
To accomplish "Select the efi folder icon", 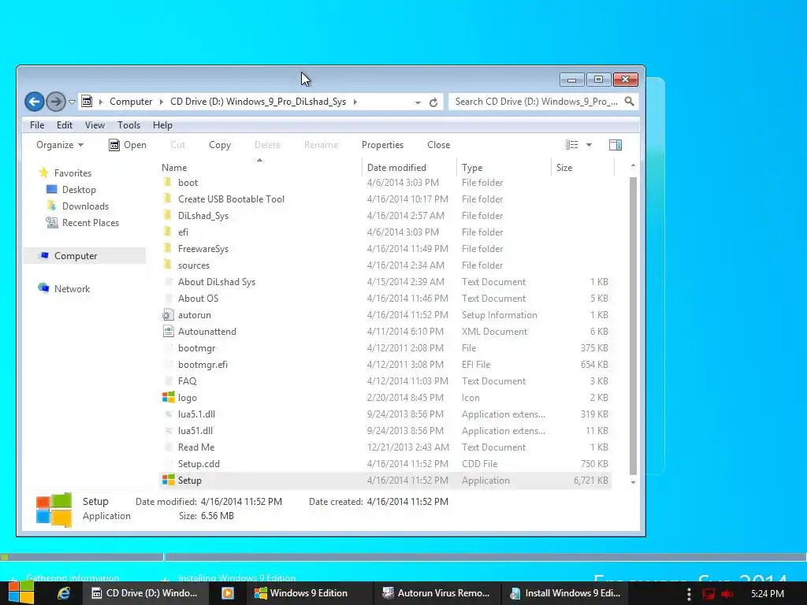I will 168,232.
